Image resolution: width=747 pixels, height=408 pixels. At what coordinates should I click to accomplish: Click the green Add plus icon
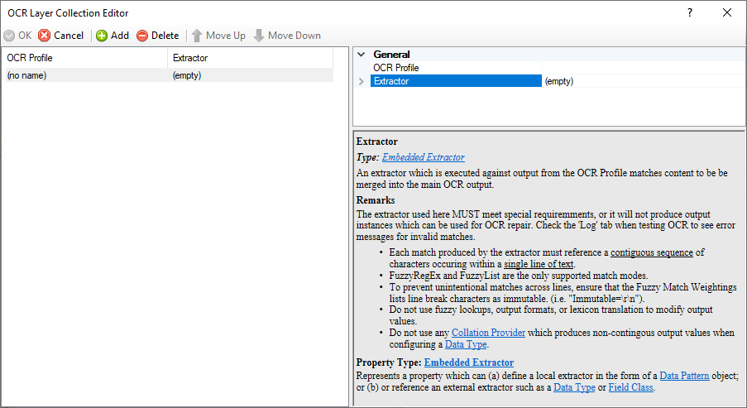click(102, 36)
